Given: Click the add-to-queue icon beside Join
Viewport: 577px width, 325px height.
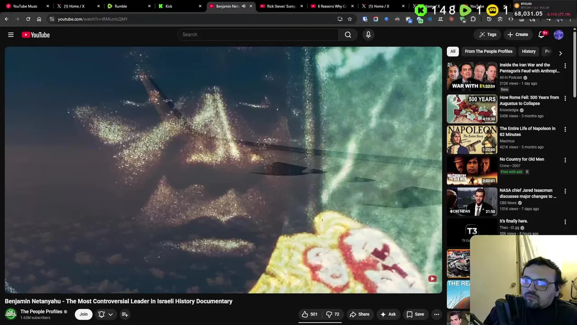Looking at the screenshot, I should point(125,314).
